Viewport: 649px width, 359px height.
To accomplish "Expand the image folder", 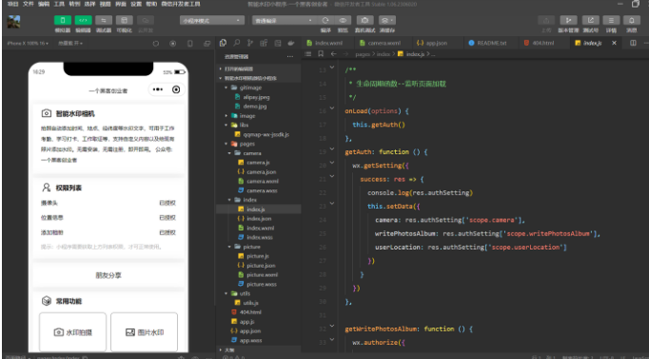I will [226, 116].
